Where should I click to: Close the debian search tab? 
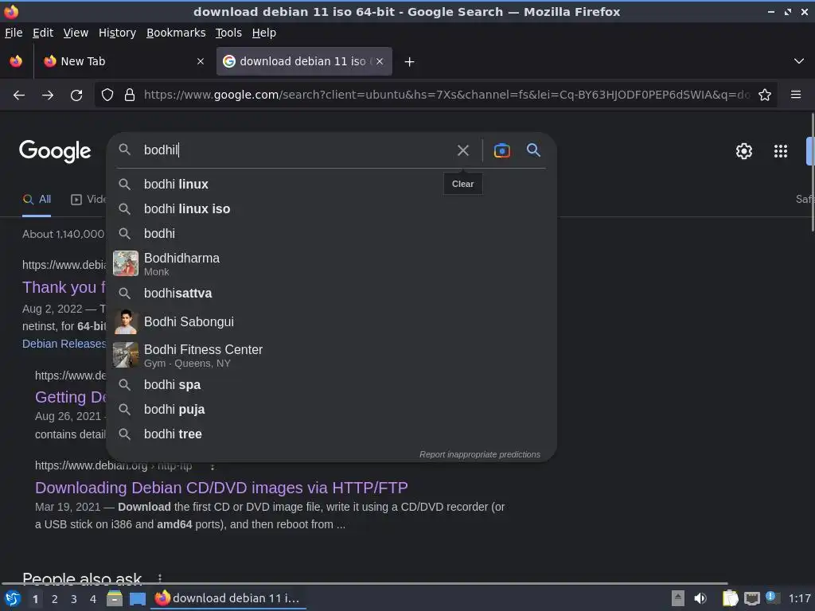pos(380,61)
